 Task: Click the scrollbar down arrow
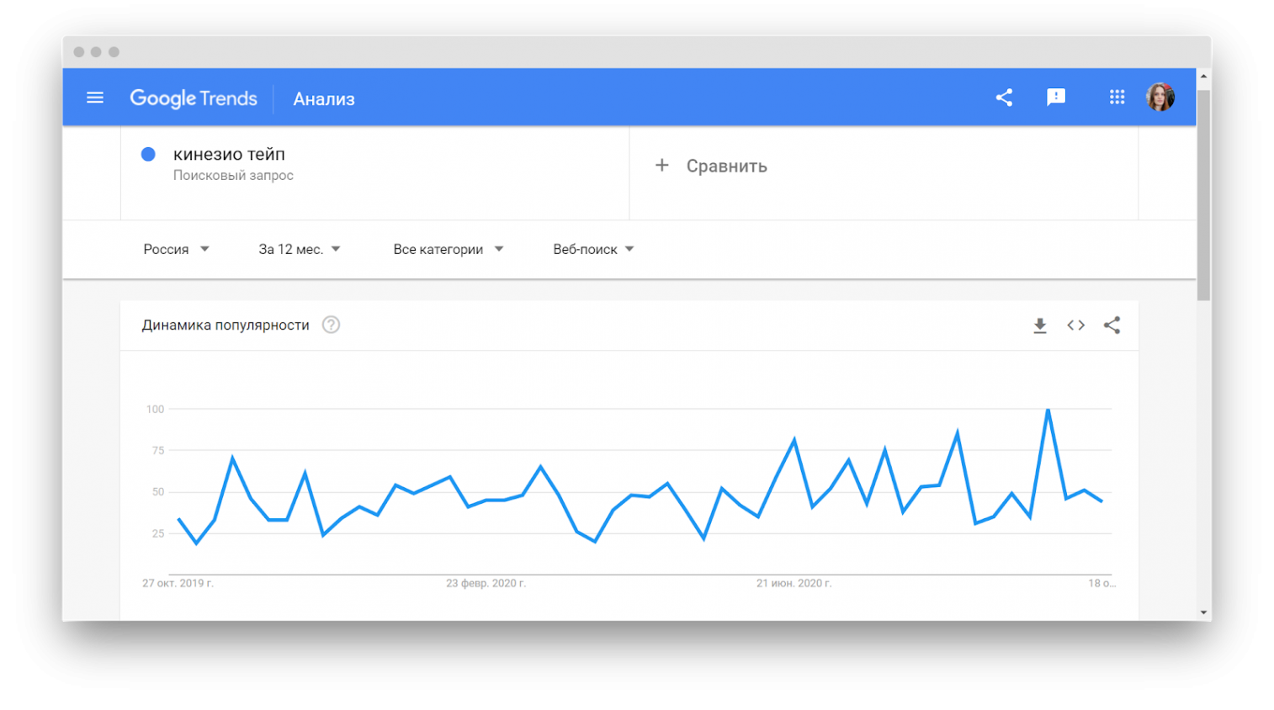(1203, 612)
